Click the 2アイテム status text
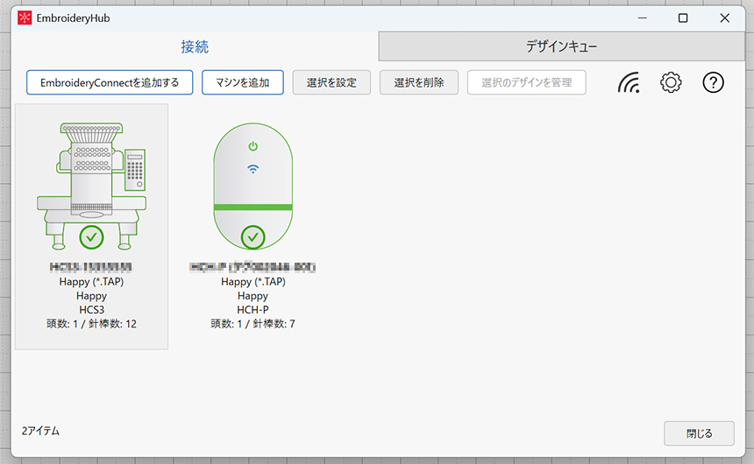 pyautogui.click(x=40, y=431)
